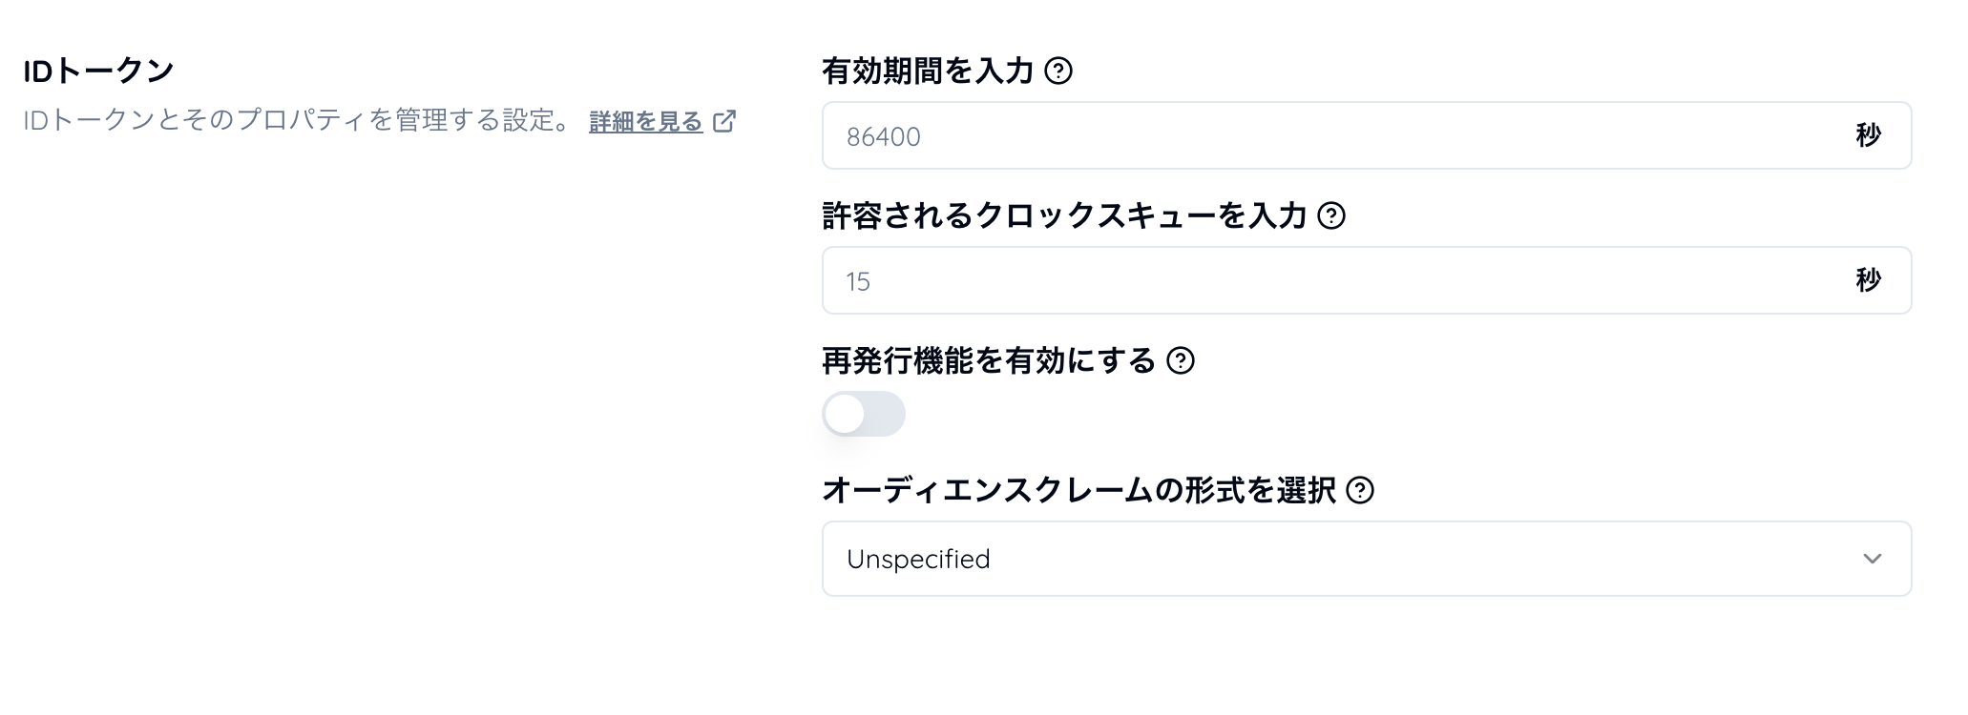Open the オーディエンスクレーム format dropdown
The image size is (1968, 715).
1366,559
